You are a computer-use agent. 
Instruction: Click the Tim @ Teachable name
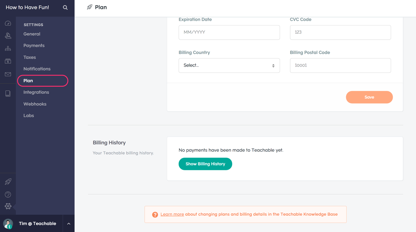point(38,223)
